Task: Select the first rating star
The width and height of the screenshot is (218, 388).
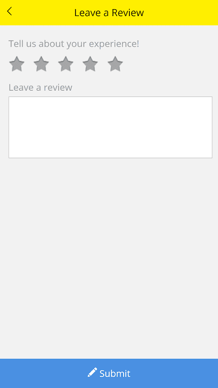Action: tap(17, 64)
